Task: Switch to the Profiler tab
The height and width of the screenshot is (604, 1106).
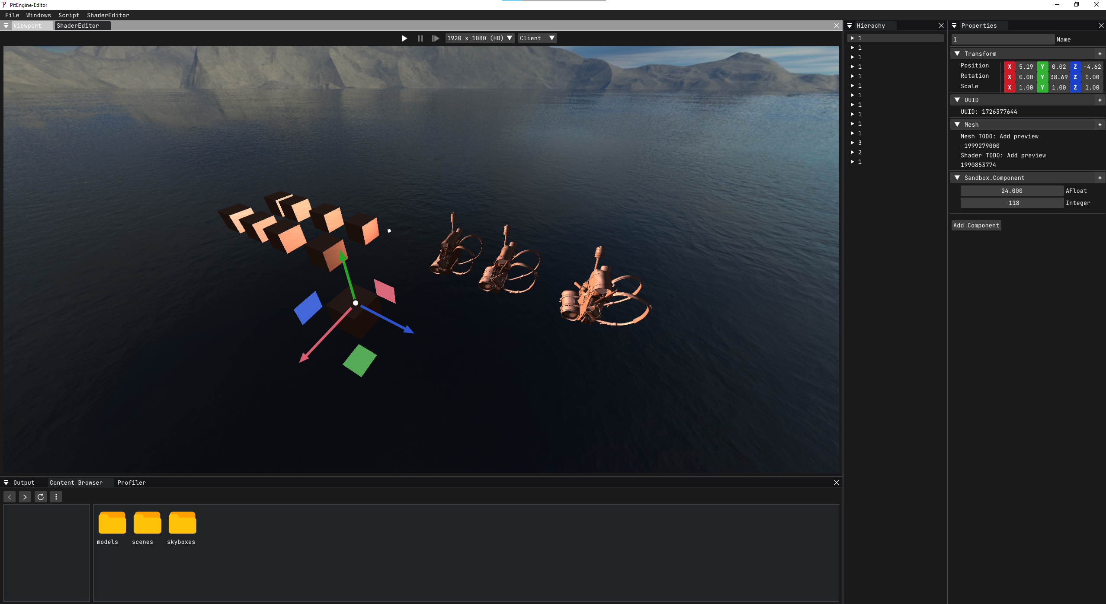Action: tap(132, 483)
